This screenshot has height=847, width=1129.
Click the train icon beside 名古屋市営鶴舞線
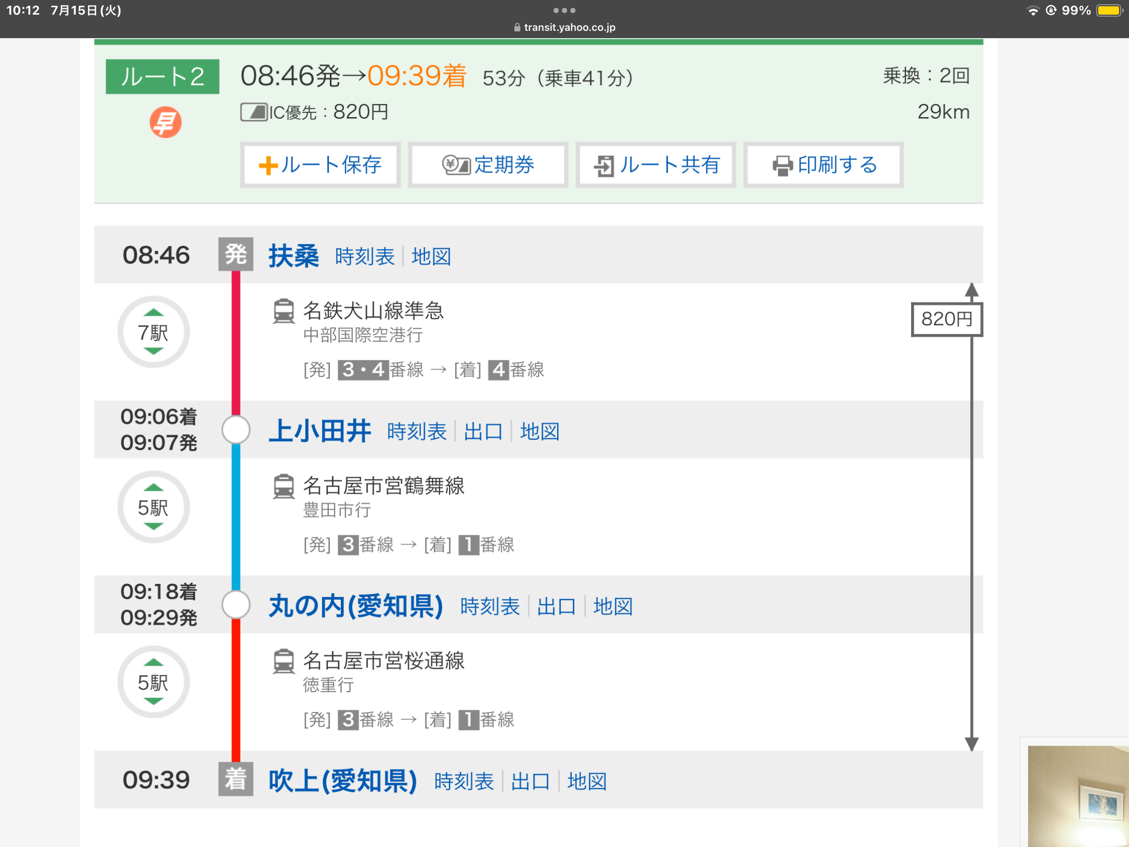(x=284, y=486)
